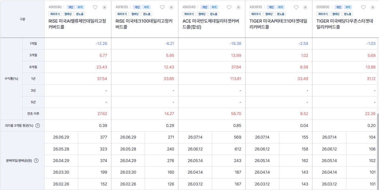
Task: Select distribution amount 162 for 26.05.14
Action: pyautogui.click(x=305, y=161)
